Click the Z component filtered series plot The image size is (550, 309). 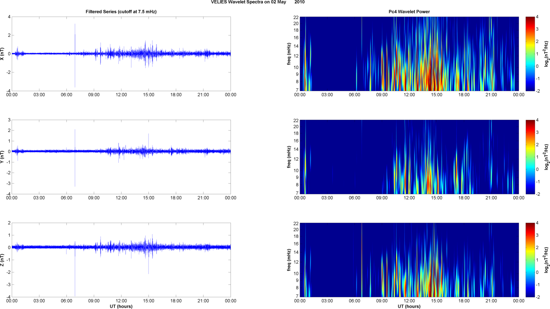(x=121, y=260)
